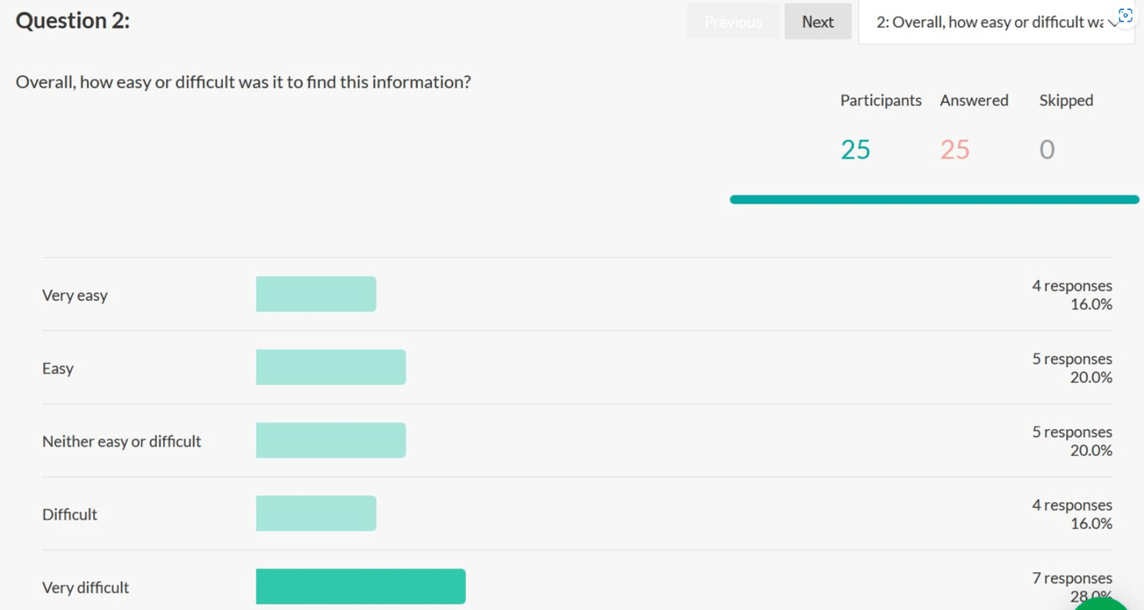Click the Next question button

(817, 22)
